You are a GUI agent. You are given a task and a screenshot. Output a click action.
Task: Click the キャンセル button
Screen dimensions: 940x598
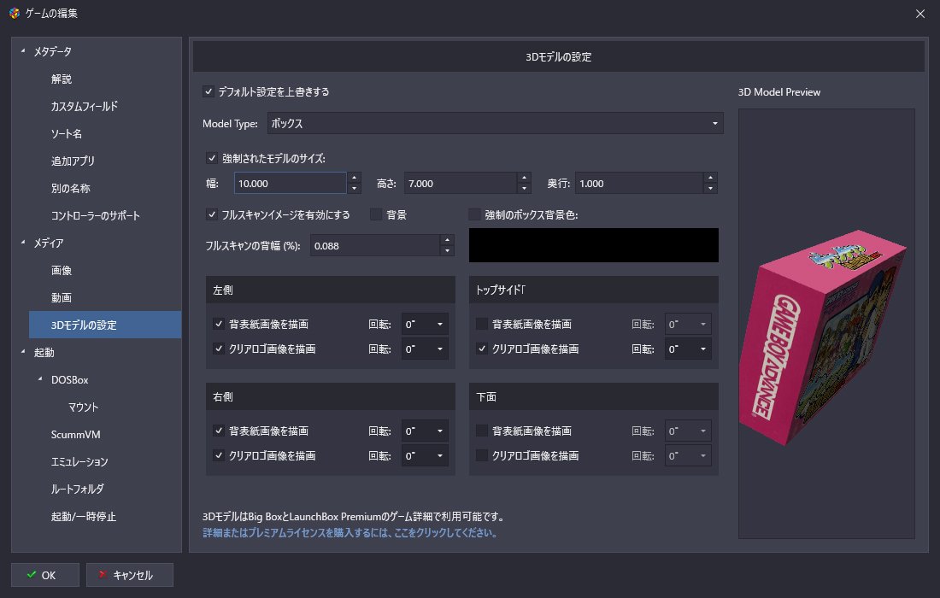coord(130,575)
